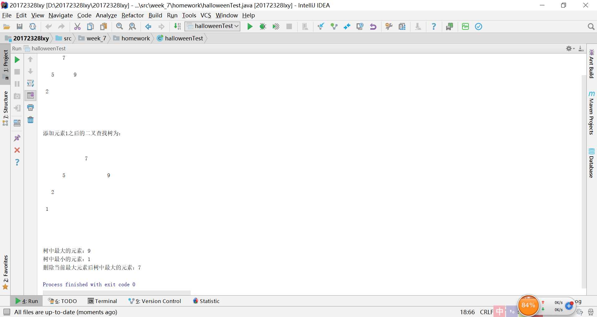The height and width of the screenshot is (317, 597).
Task: Close the Run tab with the red X
Action: (x=17, y=150)
